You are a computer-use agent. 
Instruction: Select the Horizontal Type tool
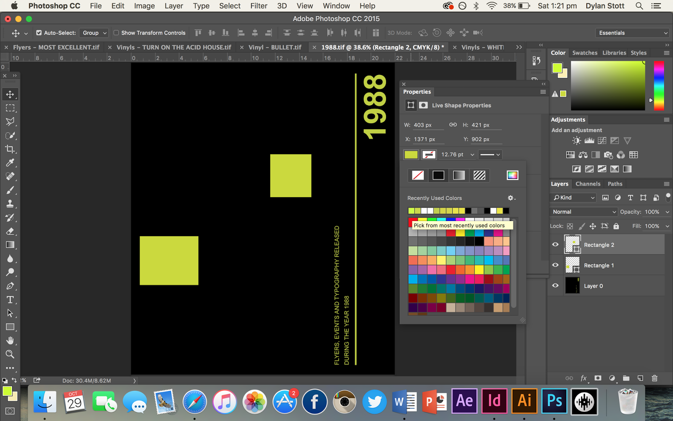(10, 300)
